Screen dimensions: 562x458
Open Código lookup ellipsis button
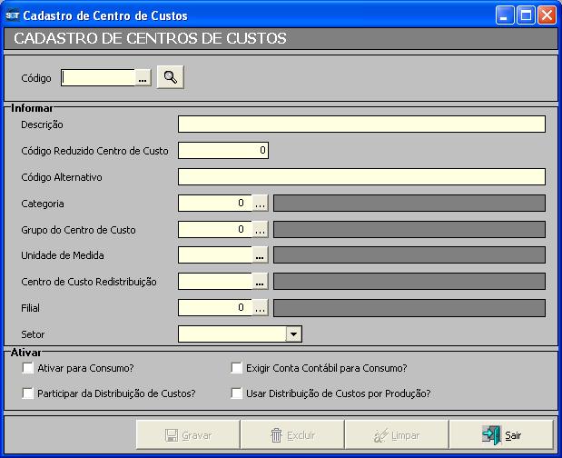tap(143, 79)
